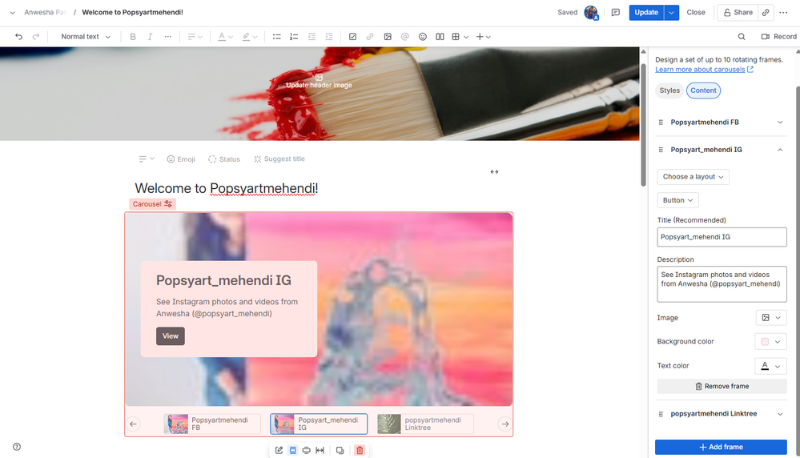Add an Emoji to the title
The width and height of the screenshot is (800, 458).
pyautogui.click(x=181, y=159)
